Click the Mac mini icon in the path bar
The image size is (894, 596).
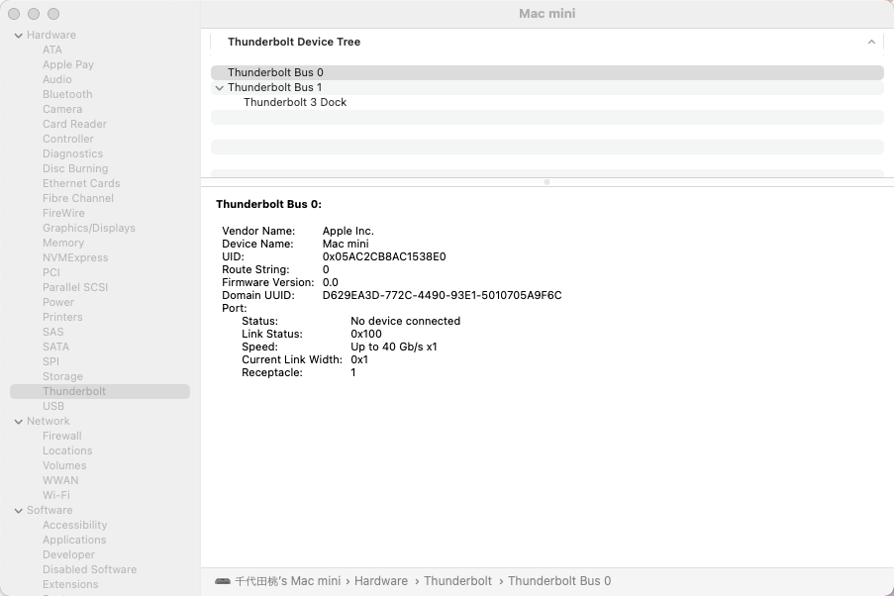[x=223, y=581]
